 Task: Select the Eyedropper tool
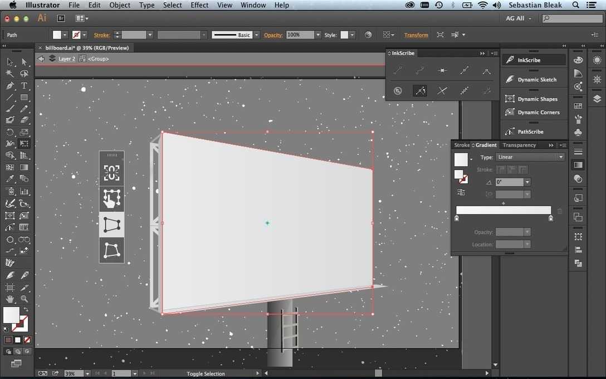tap(9, 179)
